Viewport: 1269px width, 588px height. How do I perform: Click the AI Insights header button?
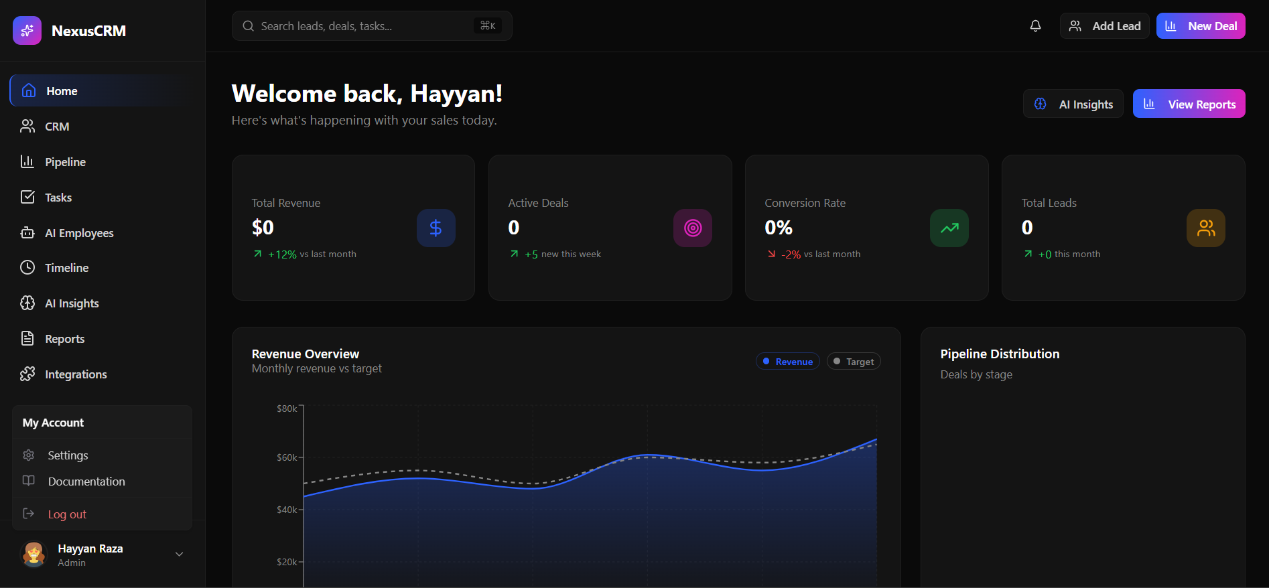(x=1073, y=104)
